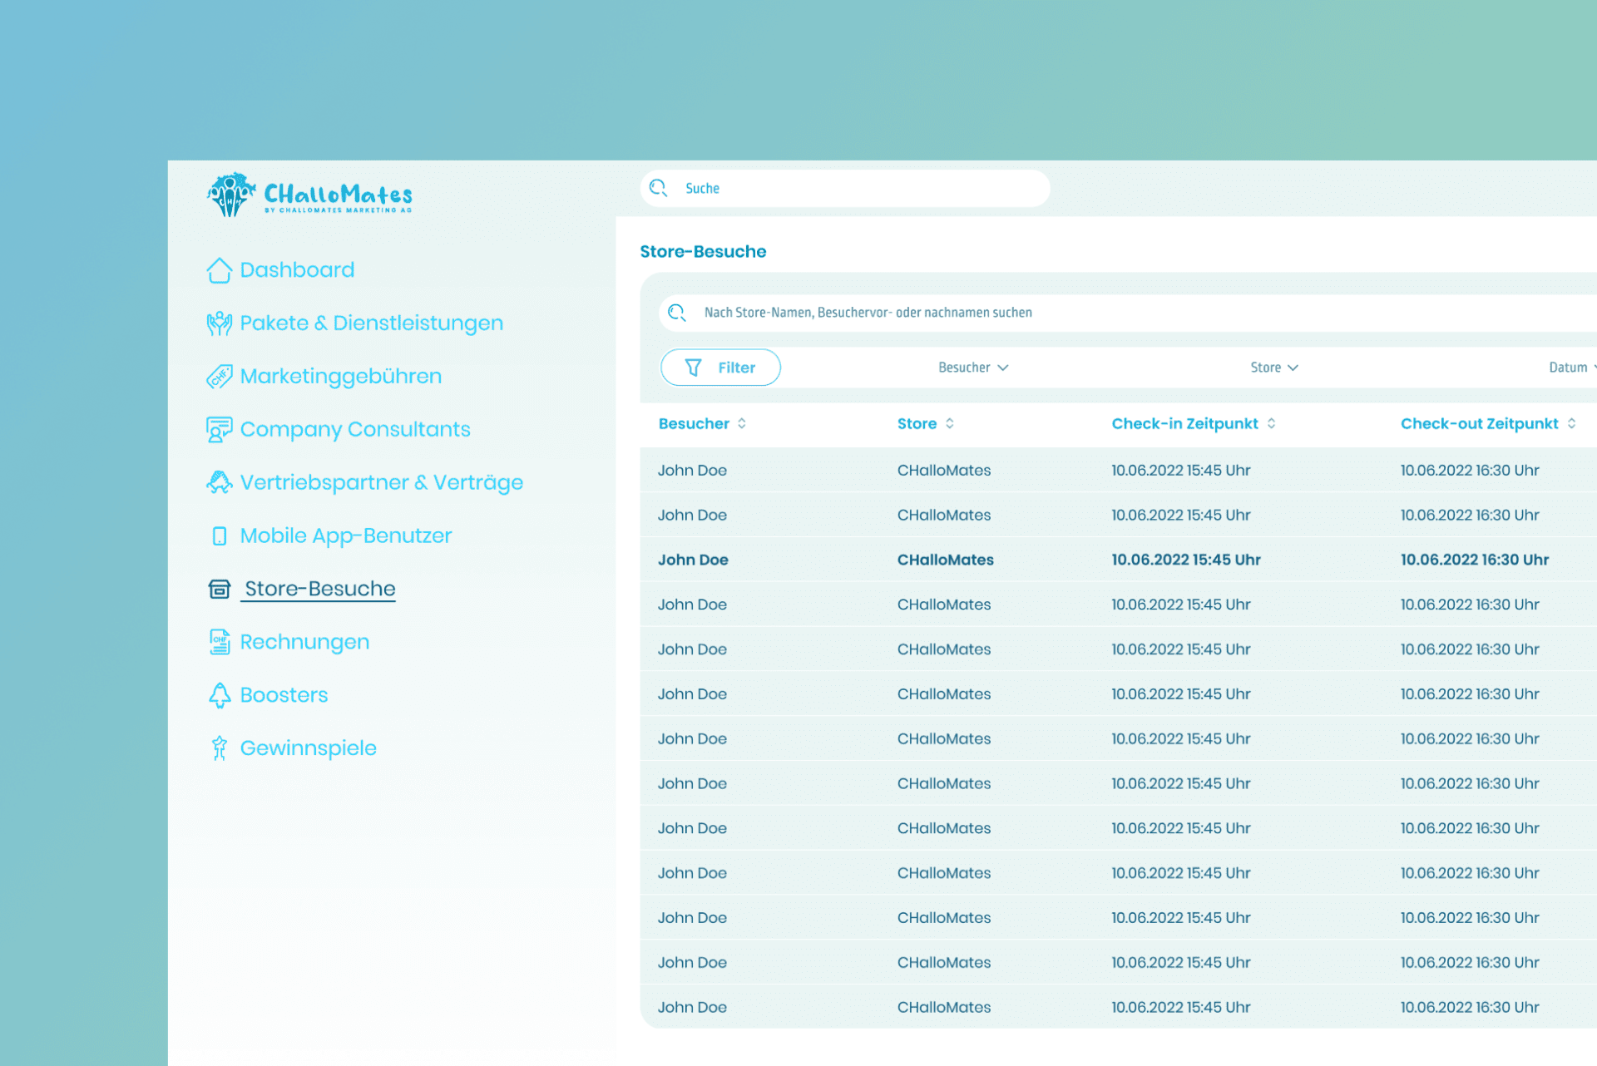Viewport: 1597px width, 1066px height.
Task: Click the Gewinnspiele icon in sidebar
Action: pos(219,748)
